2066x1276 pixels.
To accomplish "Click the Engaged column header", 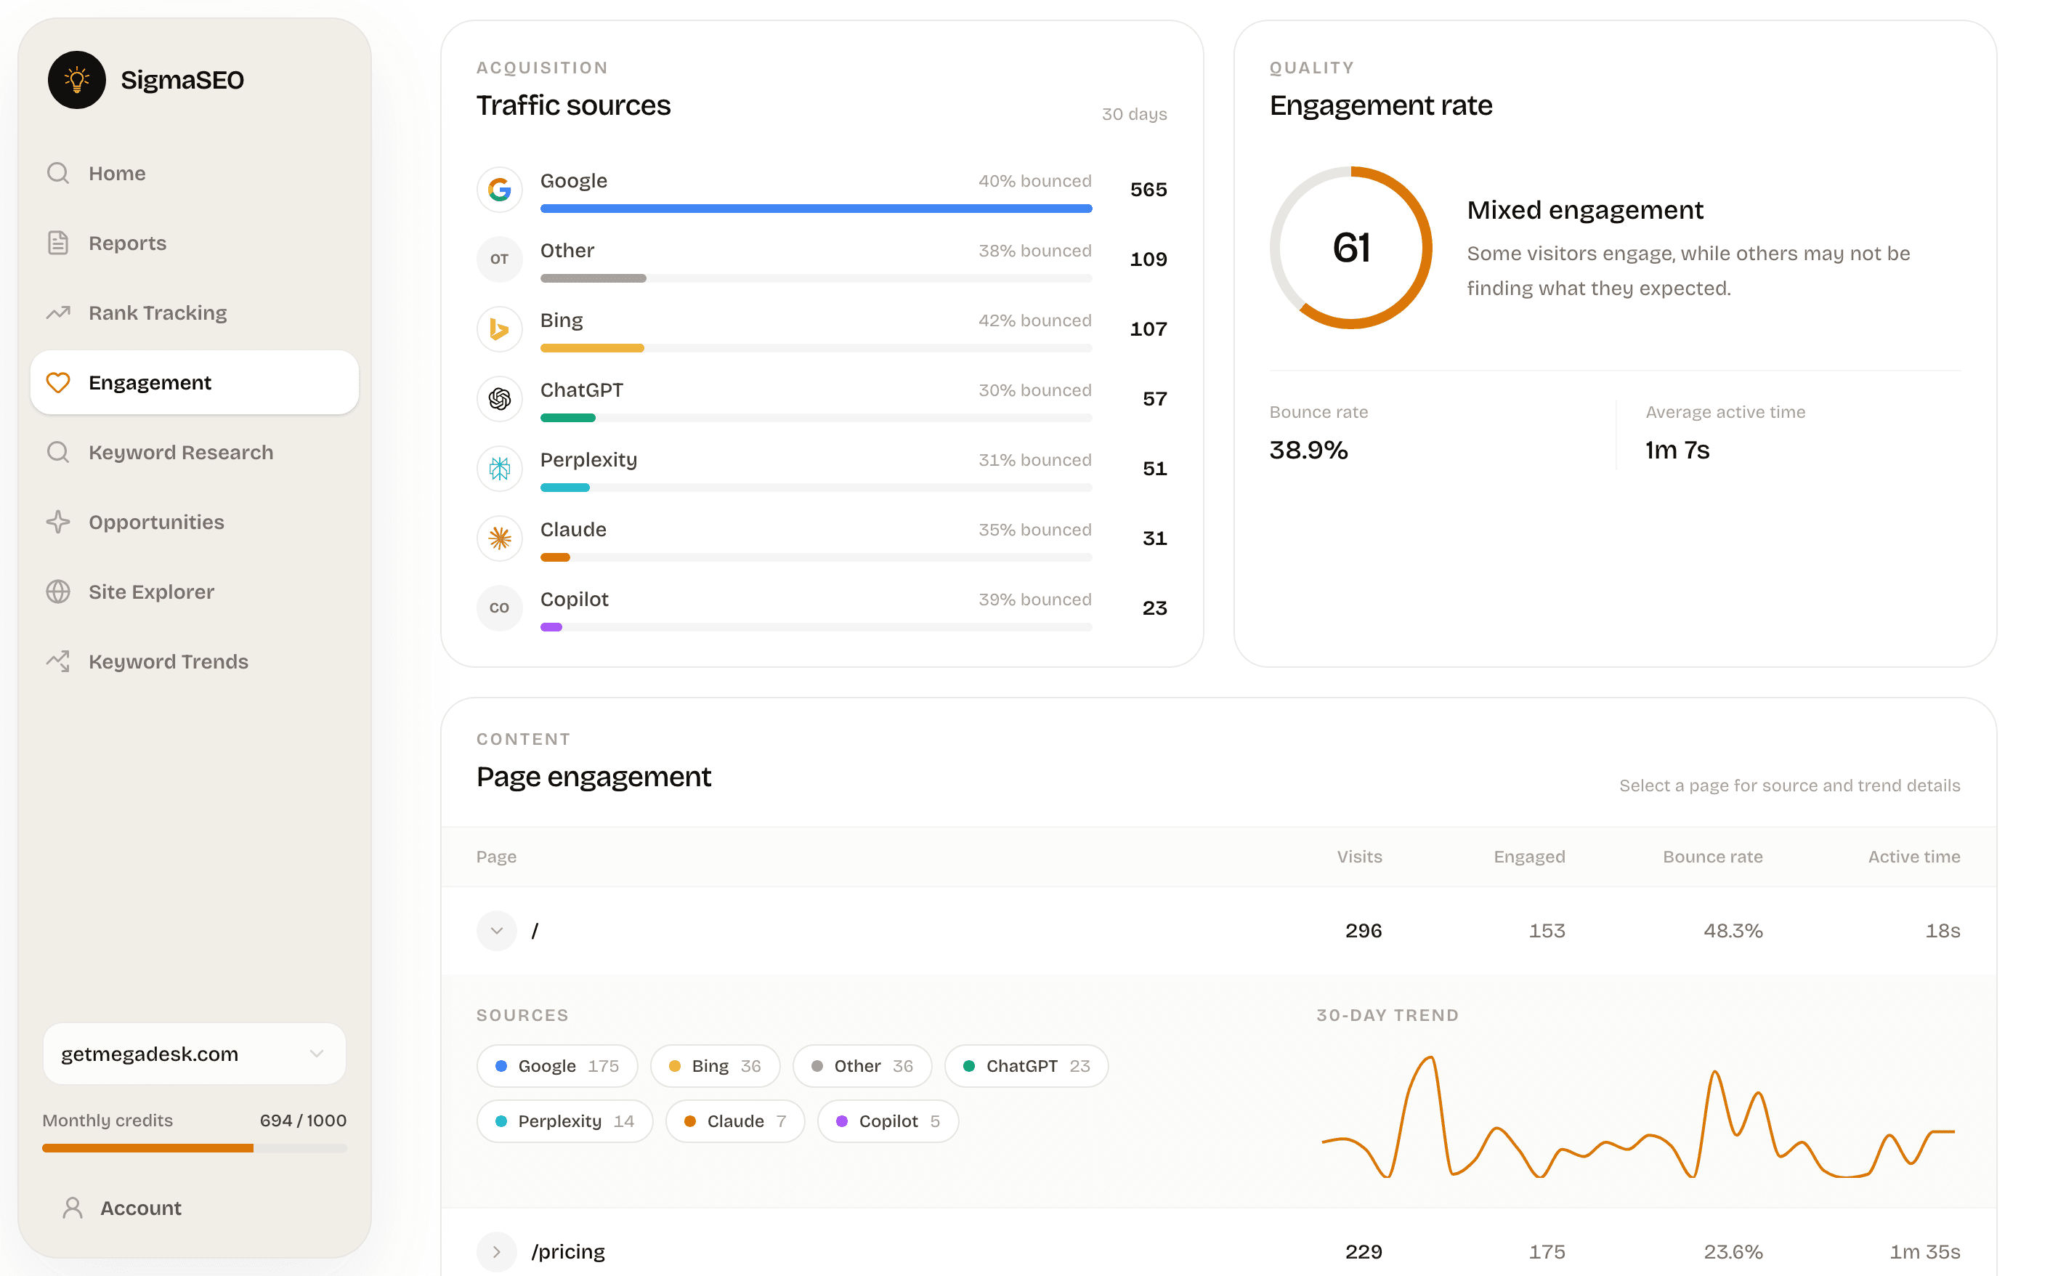I will (1528, 857).
